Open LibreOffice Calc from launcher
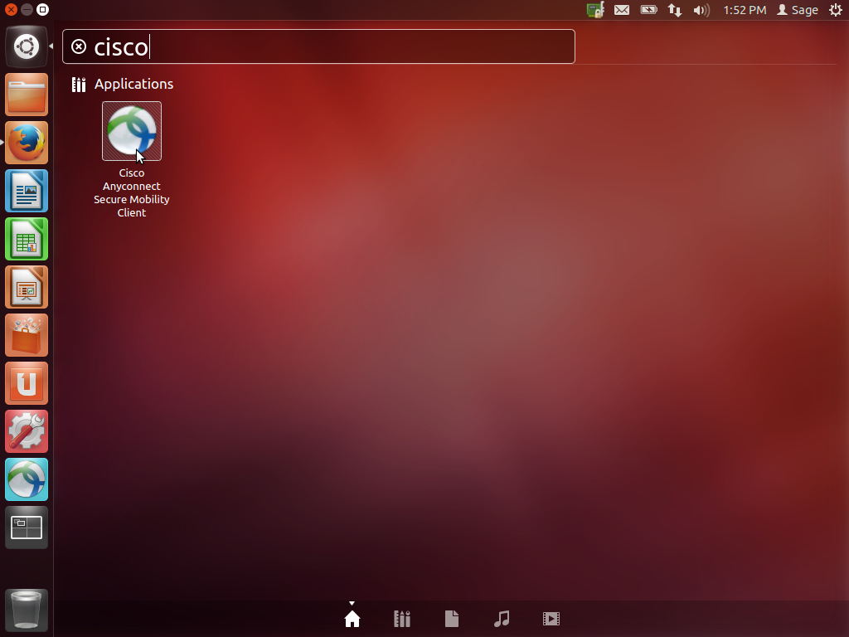 pyautogui.click(x=27, y=239)
